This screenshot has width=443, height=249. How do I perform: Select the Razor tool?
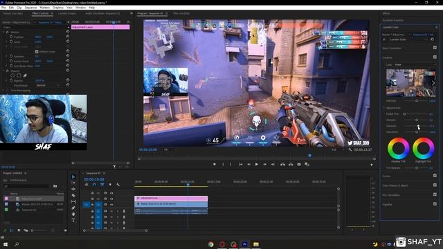73,195
